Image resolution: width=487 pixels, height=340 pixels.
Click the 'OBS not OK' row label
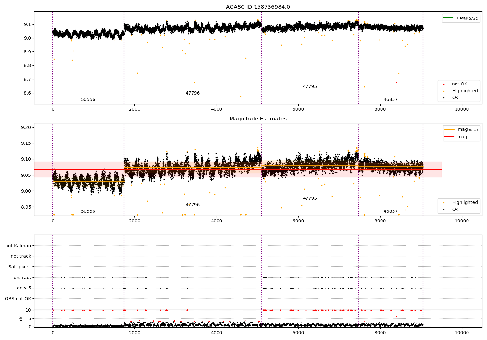(x=18, y=299)
